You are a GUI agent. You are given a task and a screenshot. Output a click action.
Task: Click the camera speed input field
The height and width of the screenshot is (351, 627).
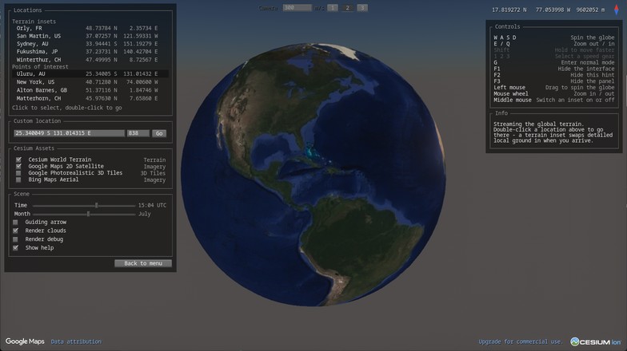[297, 8]
